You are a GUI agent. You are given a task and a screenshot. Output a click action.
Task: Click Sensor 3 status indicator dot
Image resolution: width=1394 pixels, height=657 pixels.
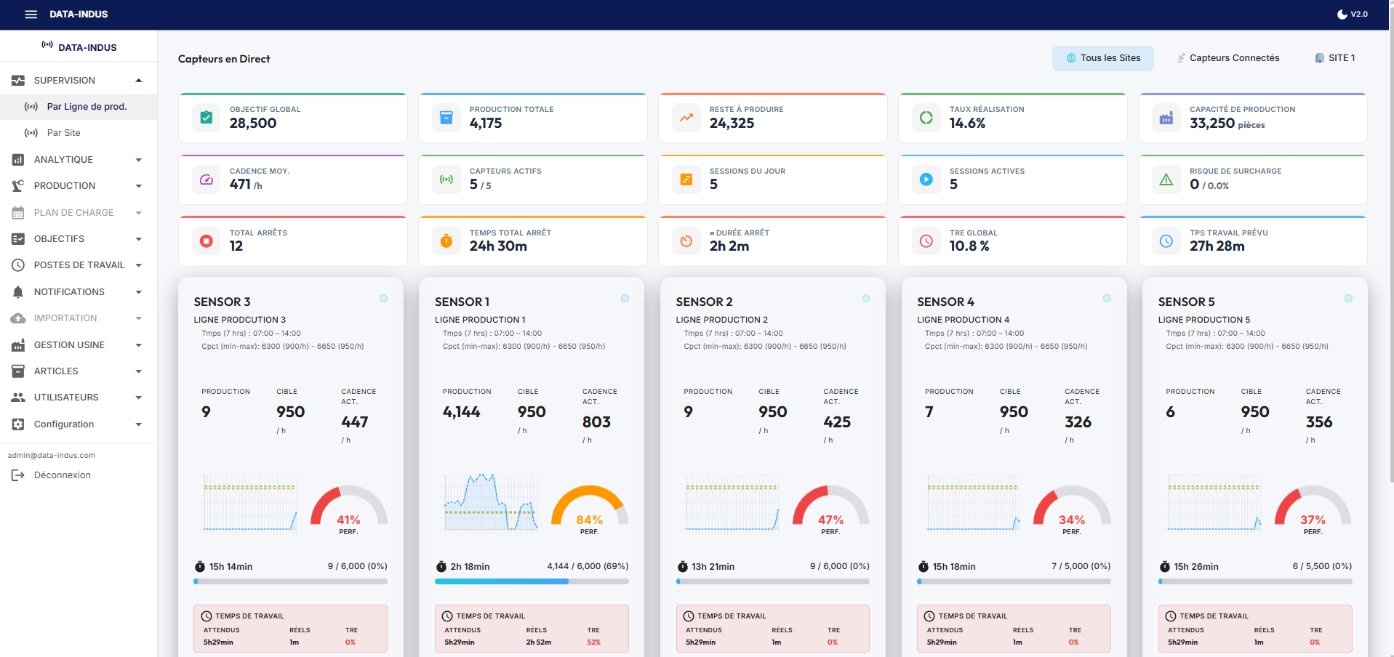383,298
